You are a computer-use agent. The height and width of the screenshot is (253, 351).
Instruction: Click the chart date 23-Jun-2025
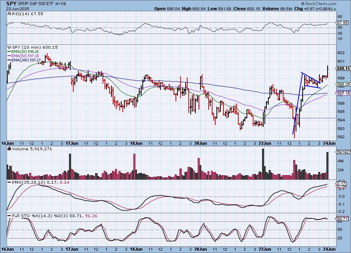tap(18, 9)
